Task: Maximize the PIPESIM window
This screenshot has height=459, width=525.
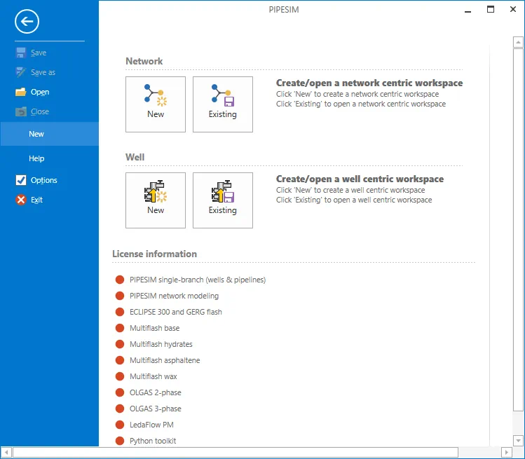Action: point(491,9)
